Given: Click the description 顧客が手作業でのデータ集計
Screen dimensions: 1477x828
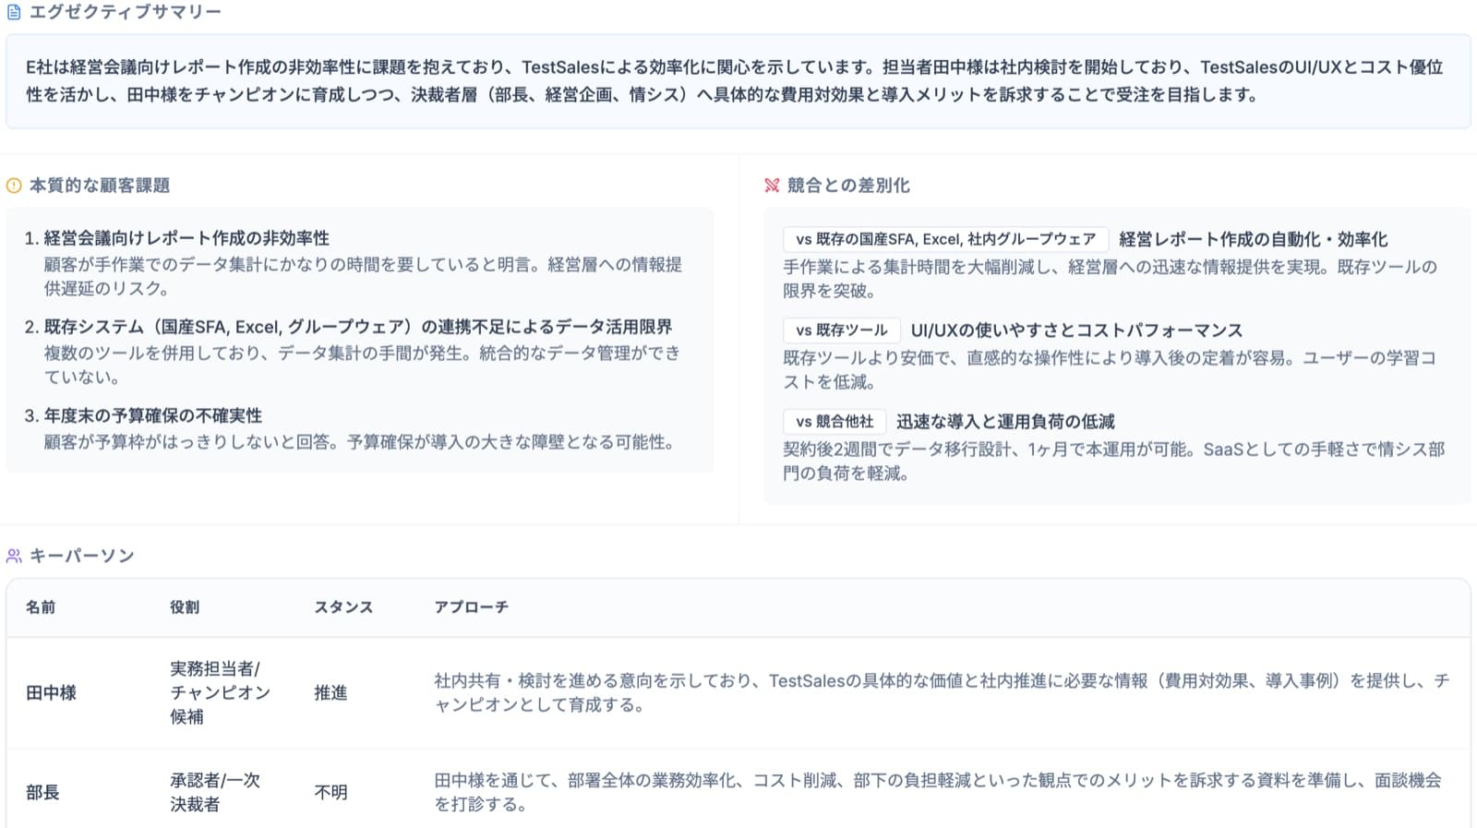Looking at the screenshot, I should (x=363, y=277).
